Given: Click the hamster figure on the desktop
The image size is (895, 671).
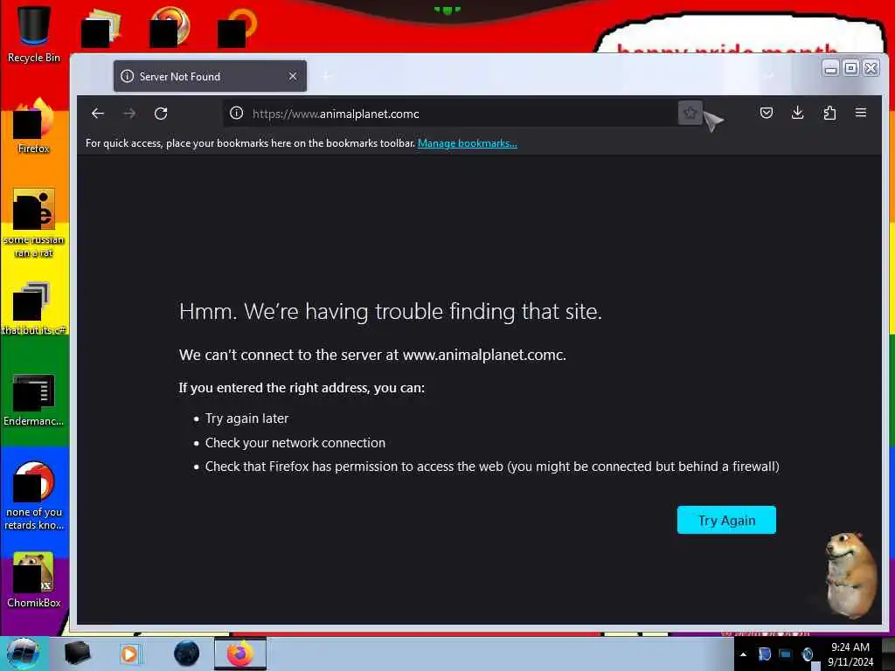Looking at the screenshot, I should pos(850,575).
